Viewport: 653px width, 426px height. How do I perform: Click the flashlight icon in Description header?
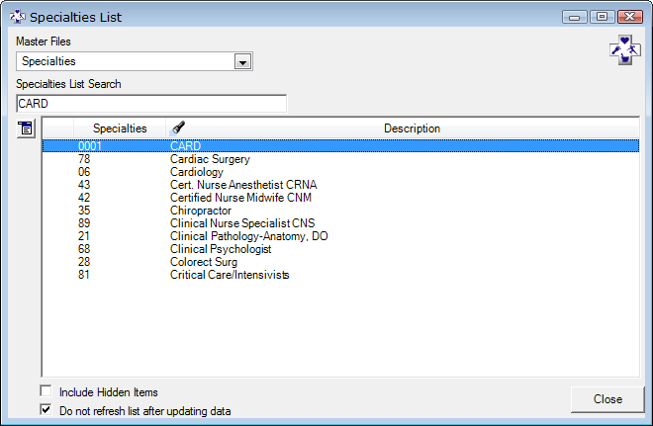click(178, 128)
